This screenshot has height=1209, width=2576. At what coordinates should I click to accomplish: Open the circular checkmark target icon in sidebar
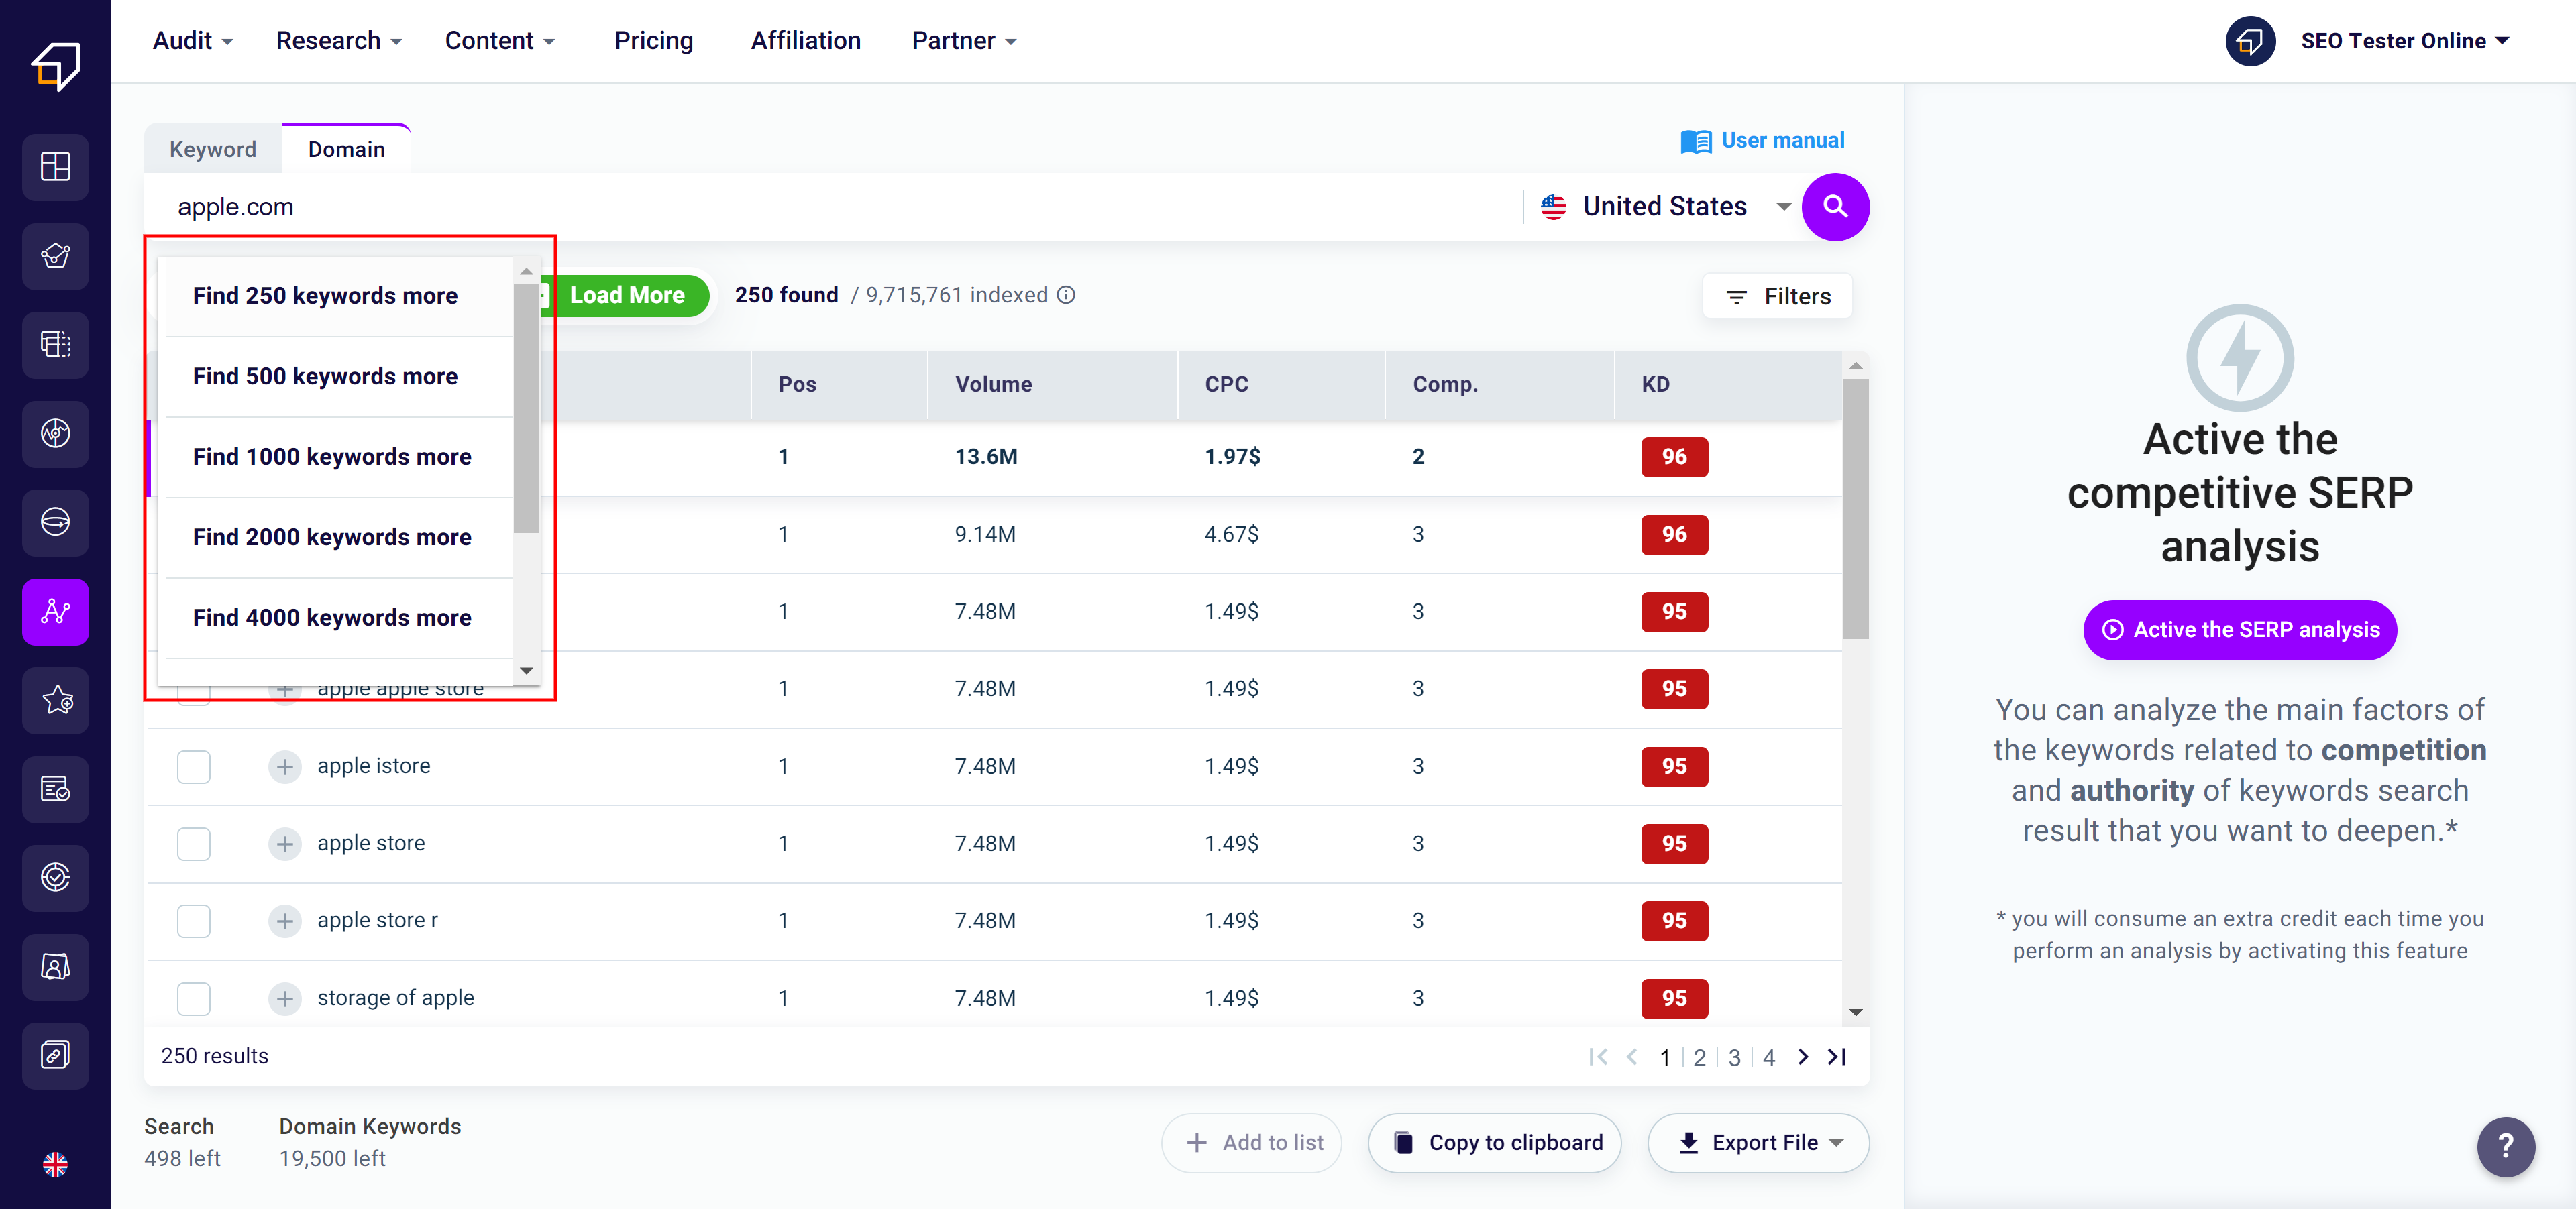pos(55,877)
